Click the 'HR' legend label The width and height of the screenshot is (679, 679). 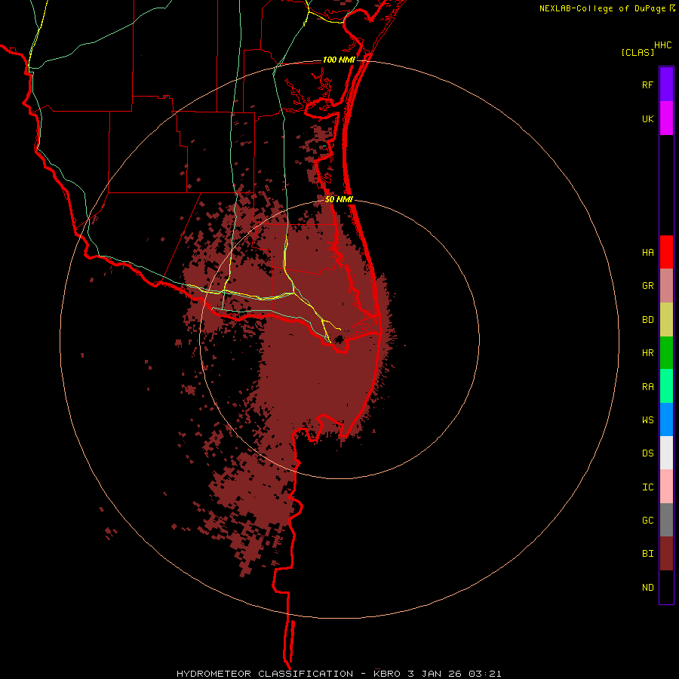pos(647,353)
